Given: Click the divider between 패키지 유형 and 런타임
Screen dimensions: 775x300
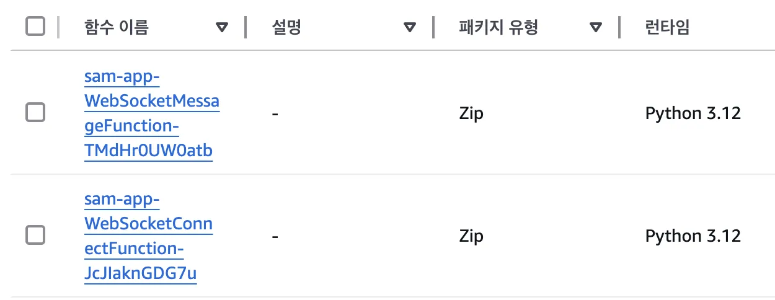Looking at the screenshot, I should (619, 28).
